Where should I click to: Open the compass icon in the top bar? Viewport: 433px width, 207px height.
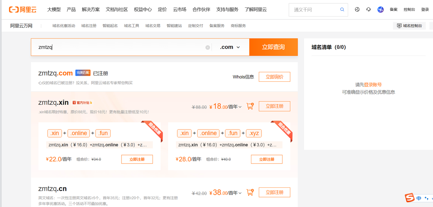coord(357,9)
